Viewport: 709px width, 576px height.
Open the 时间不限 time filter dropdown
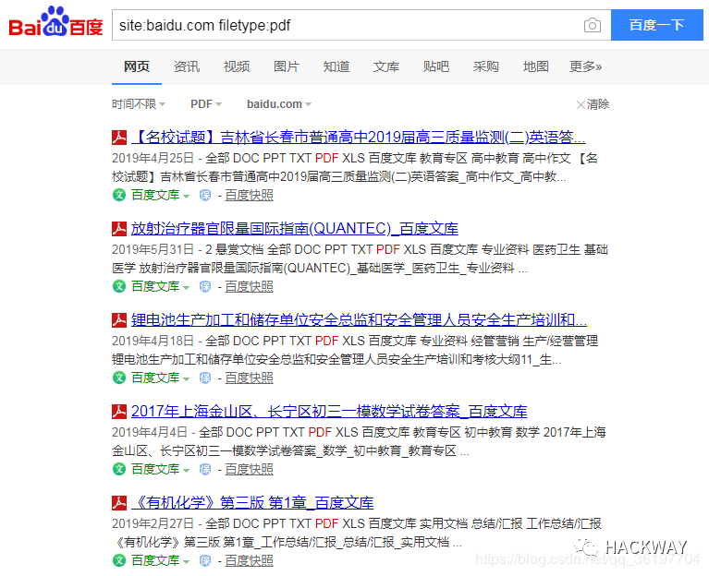pyautogui.click(x=139, y=104)
